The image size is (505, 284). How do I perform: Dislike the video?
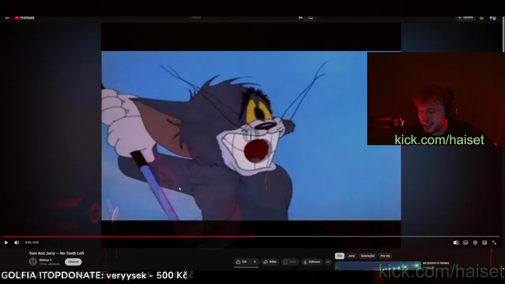254,262
